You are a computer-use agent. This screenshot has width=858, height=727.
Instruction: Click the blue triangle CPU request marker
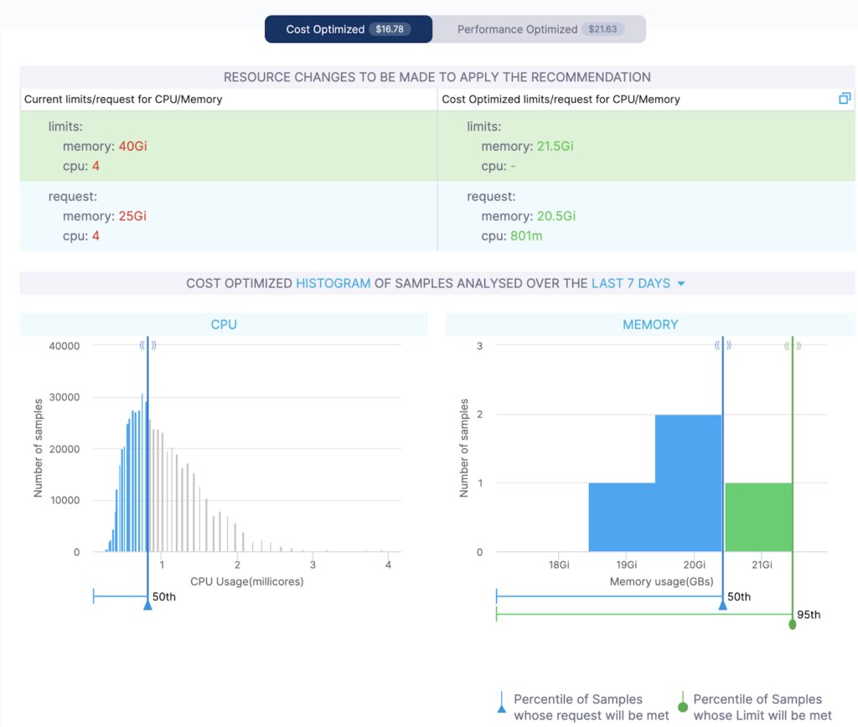(x=147, y=605)
